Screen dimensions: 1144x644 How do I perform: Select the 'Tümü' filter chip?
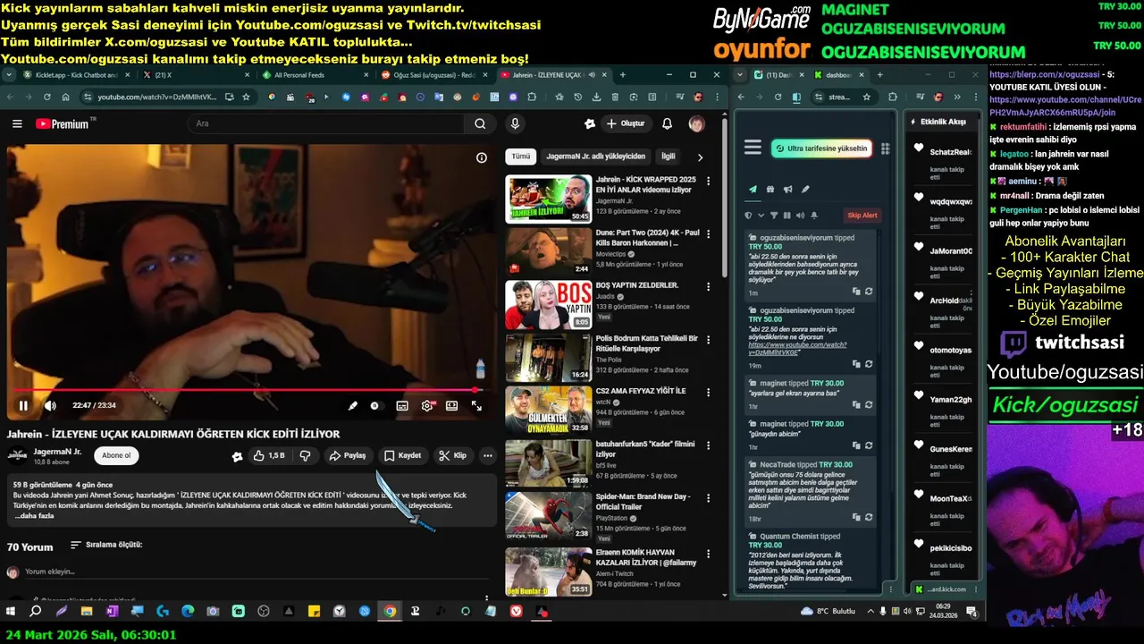pos(520,157)
